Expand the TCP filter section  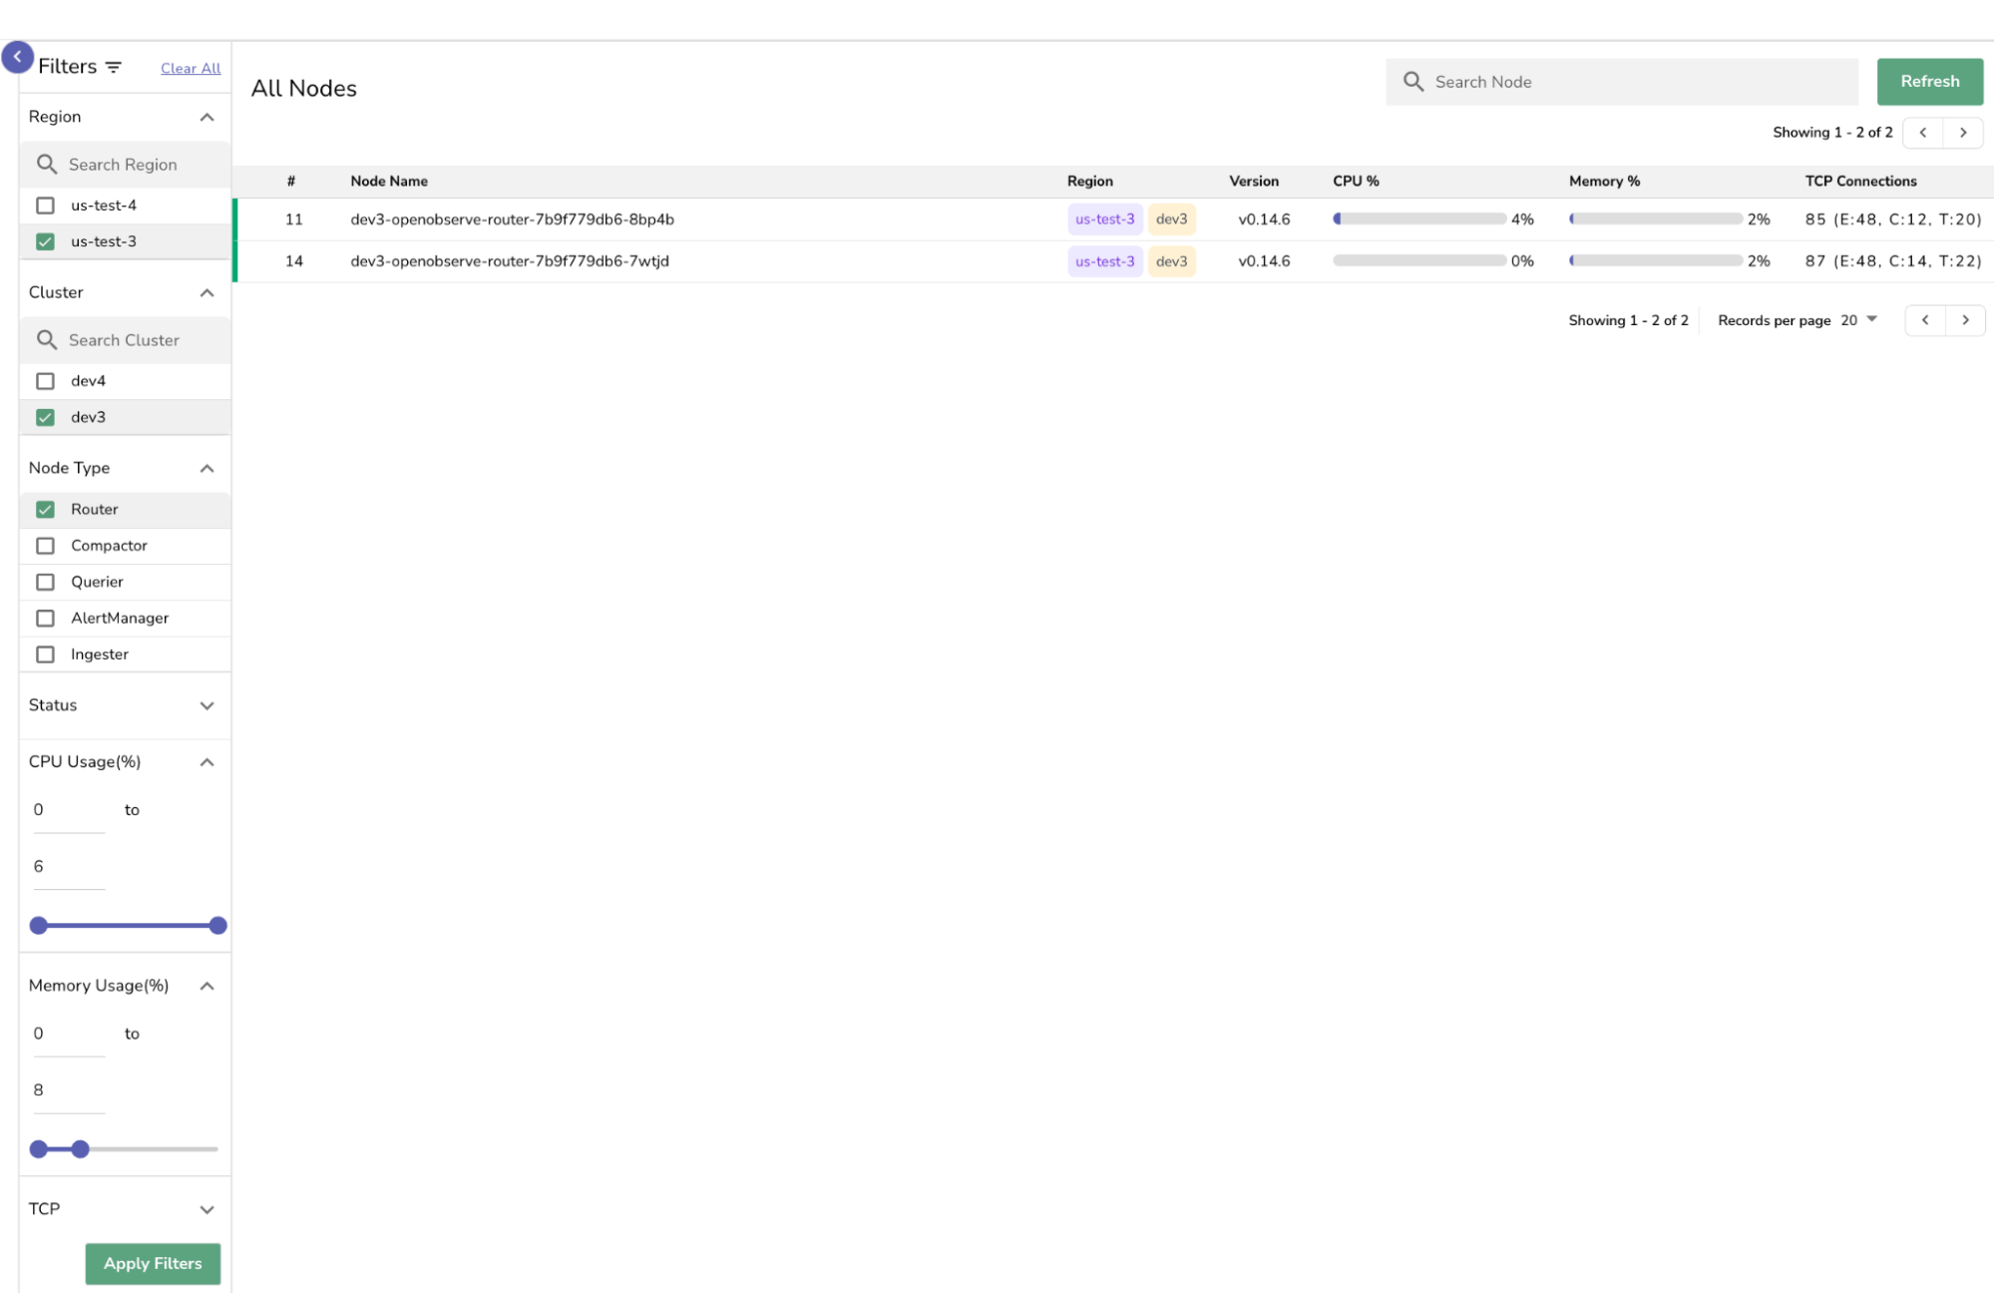pyautogui.click(x=206, y=1208)
